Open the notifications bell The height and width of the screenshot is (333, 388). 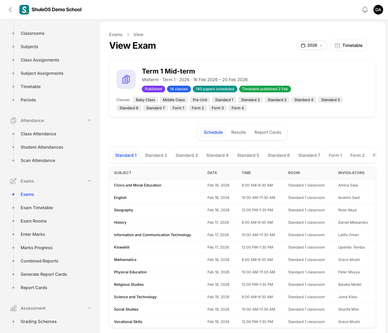[x=365, y=10]
